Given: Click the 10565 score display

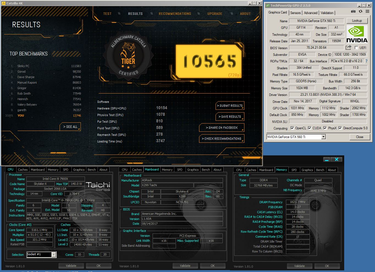Looking at the screenshot, I should (209, 61).
